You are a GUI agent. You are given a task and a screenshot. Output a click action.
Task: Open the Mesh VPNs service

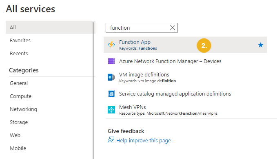pos(132,107)
